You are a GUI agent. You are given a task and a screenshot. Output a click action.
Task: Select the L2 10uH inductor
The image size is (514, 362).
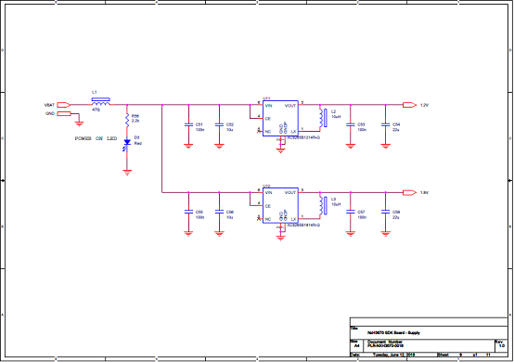[x=323, y=118]
